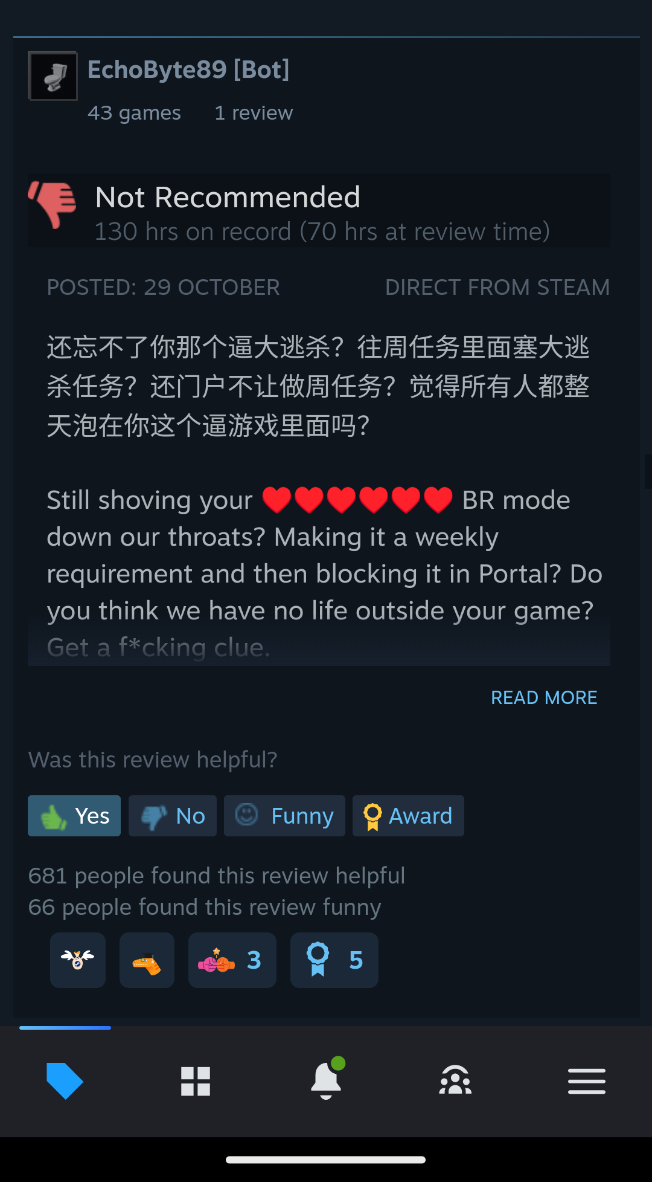This screenshot has height=1182, width=652.
Task: View the reviewer's 1 review
Action: [x=254, y=113]
